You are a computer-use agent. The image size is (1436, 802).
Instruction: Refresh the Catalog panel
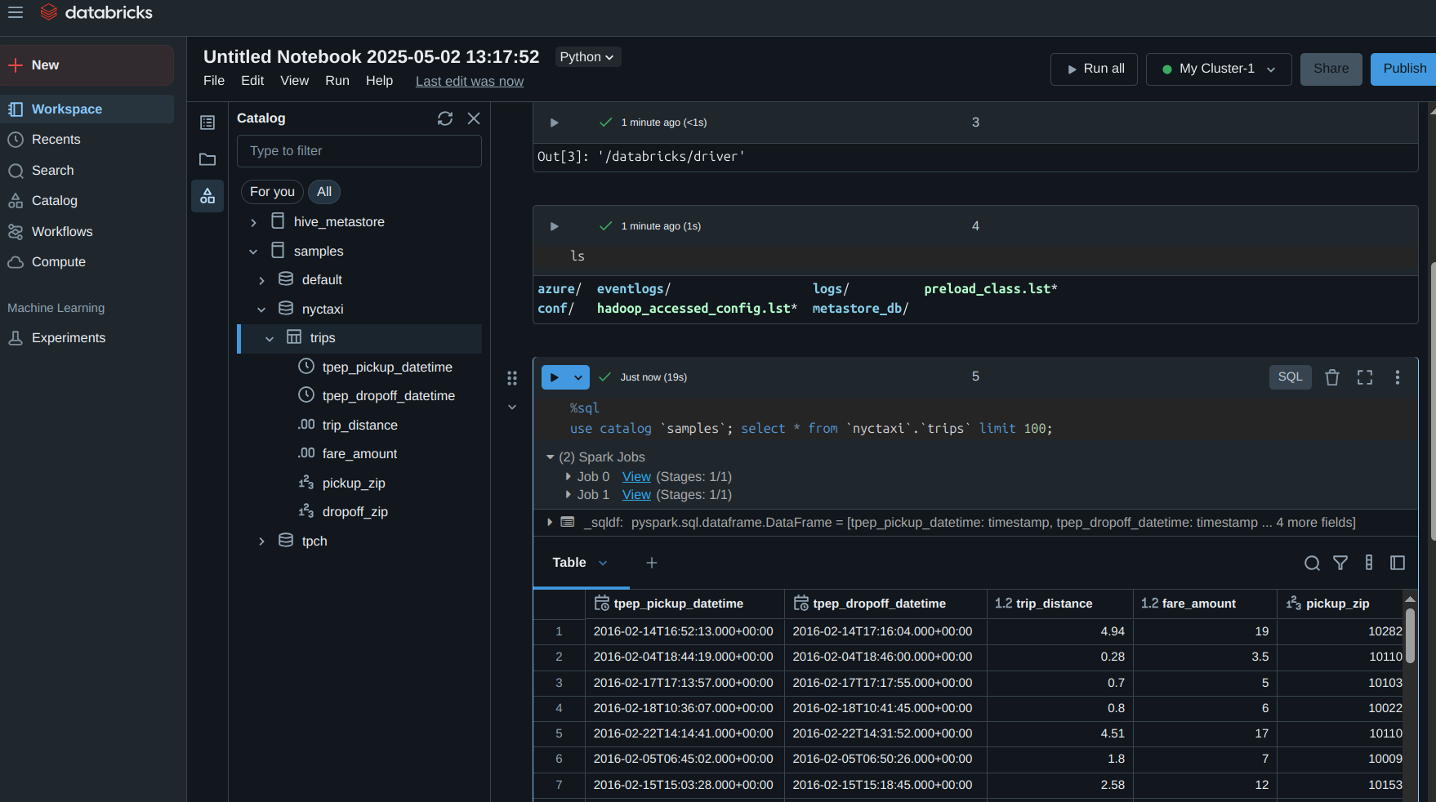click(445, 118)
